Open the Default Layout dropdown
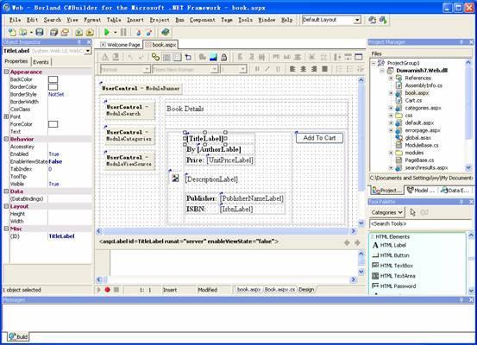 pyautogui.click(x=357, y=20)
